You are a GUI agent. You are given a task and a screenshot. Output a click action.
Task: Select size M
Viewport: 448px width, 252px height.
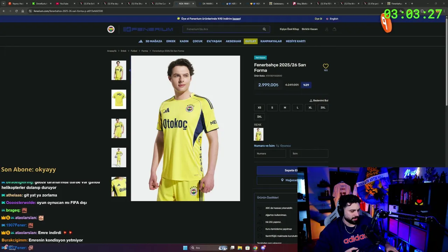(285, 107)
